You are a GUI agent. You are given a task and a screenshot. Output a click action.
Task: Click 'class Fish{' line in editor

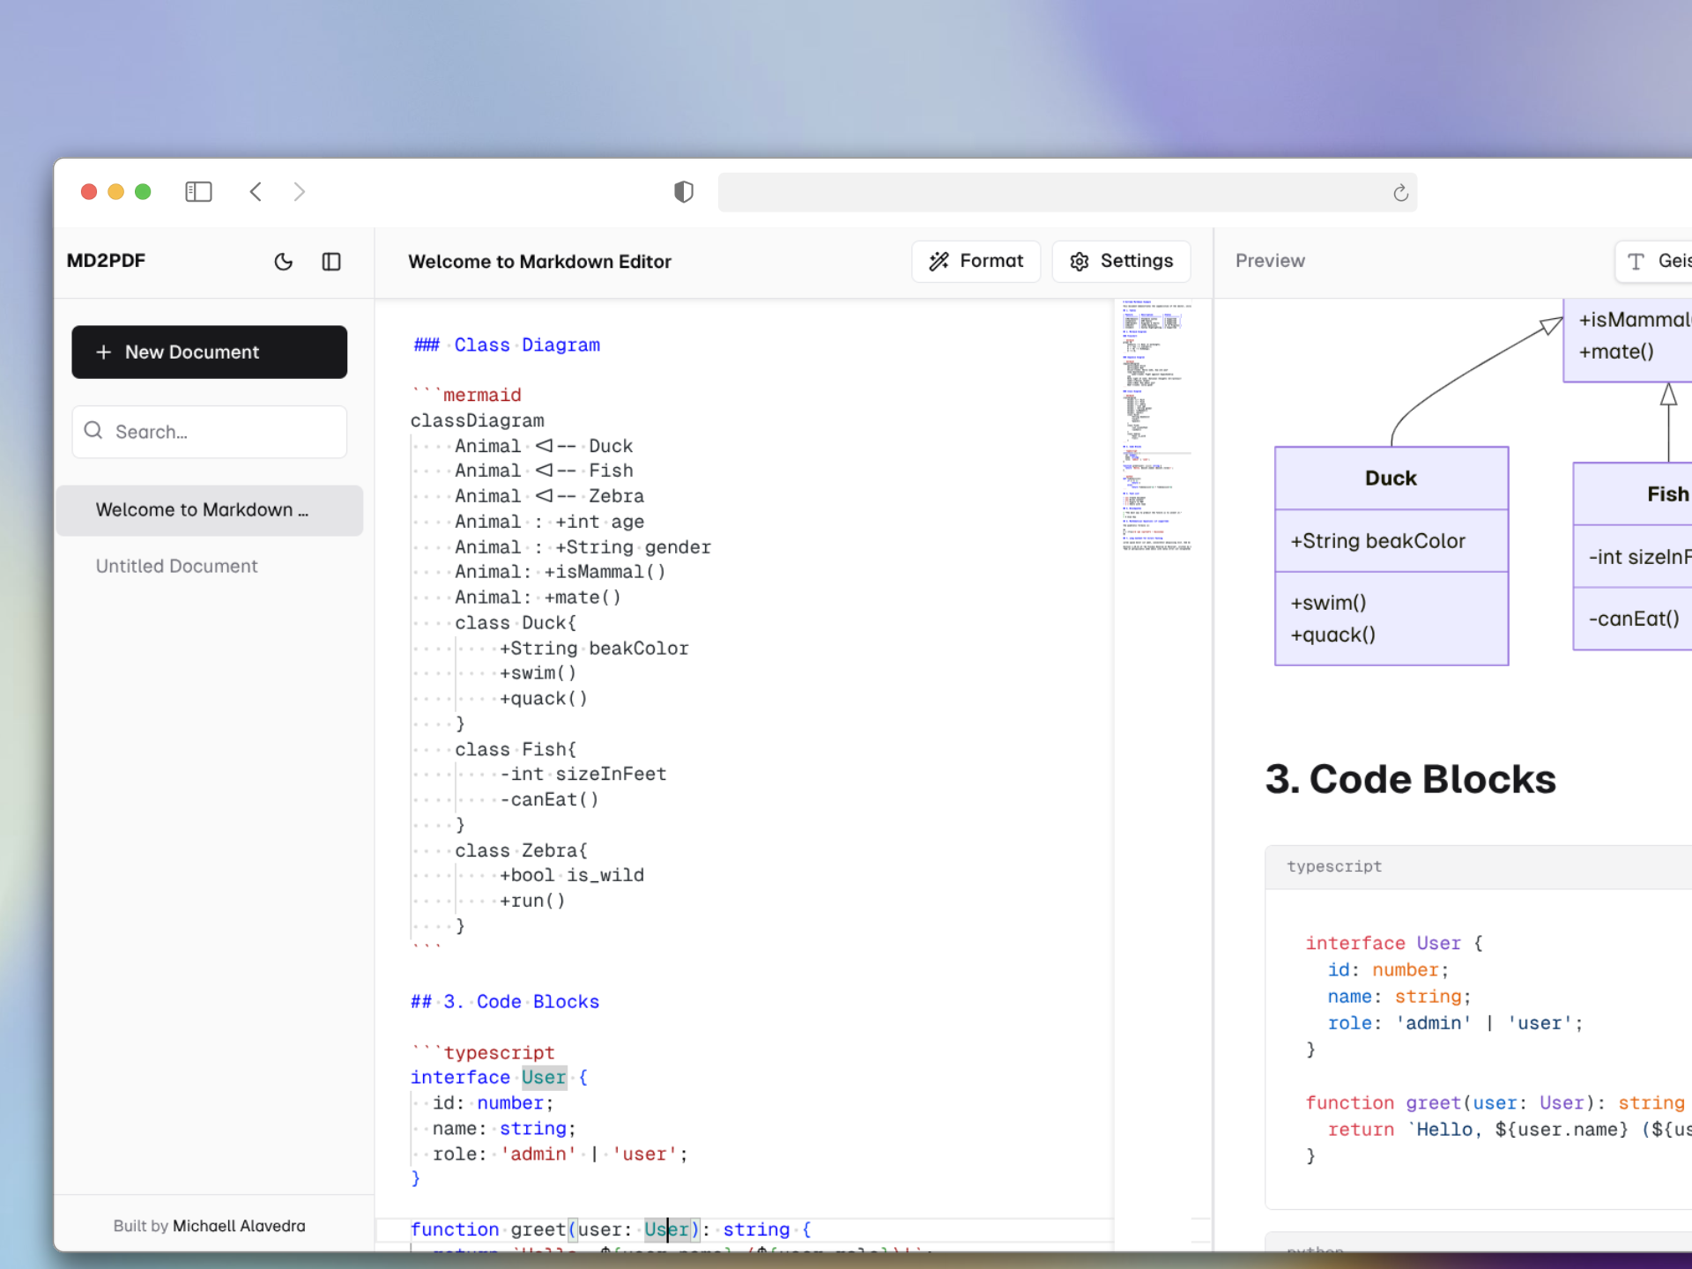516,750
